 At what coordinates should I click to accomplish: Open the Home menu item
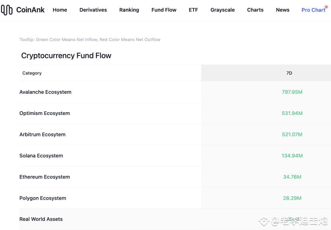tap(60, 10)
